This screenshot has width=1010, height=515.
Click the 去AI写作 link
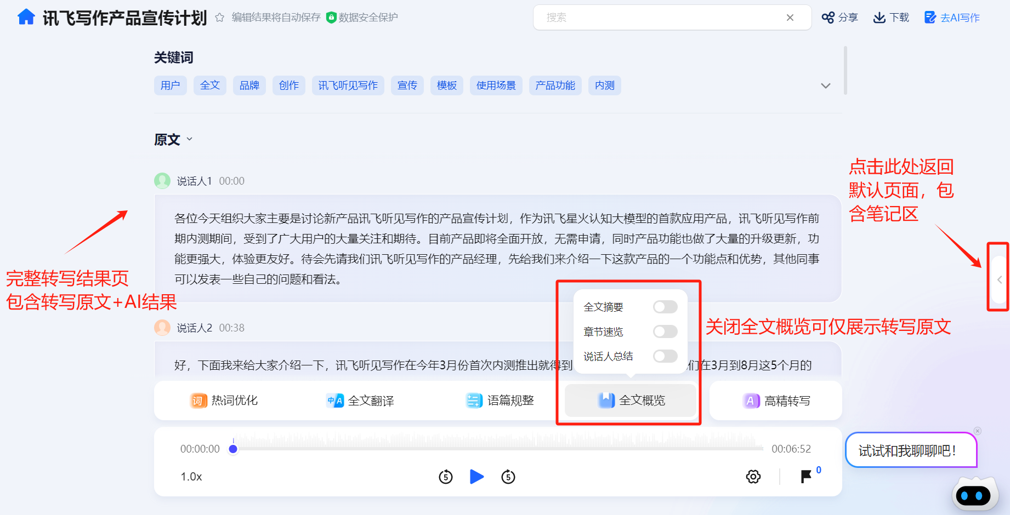tap(952, 18)
